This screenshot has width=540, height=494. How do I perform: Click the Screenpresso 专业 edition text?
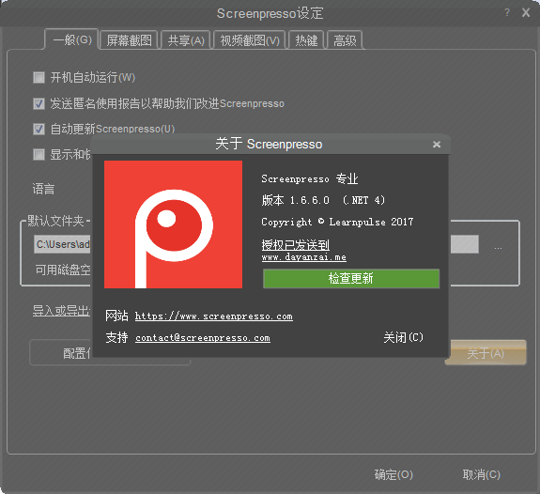[x=310, y=178]
